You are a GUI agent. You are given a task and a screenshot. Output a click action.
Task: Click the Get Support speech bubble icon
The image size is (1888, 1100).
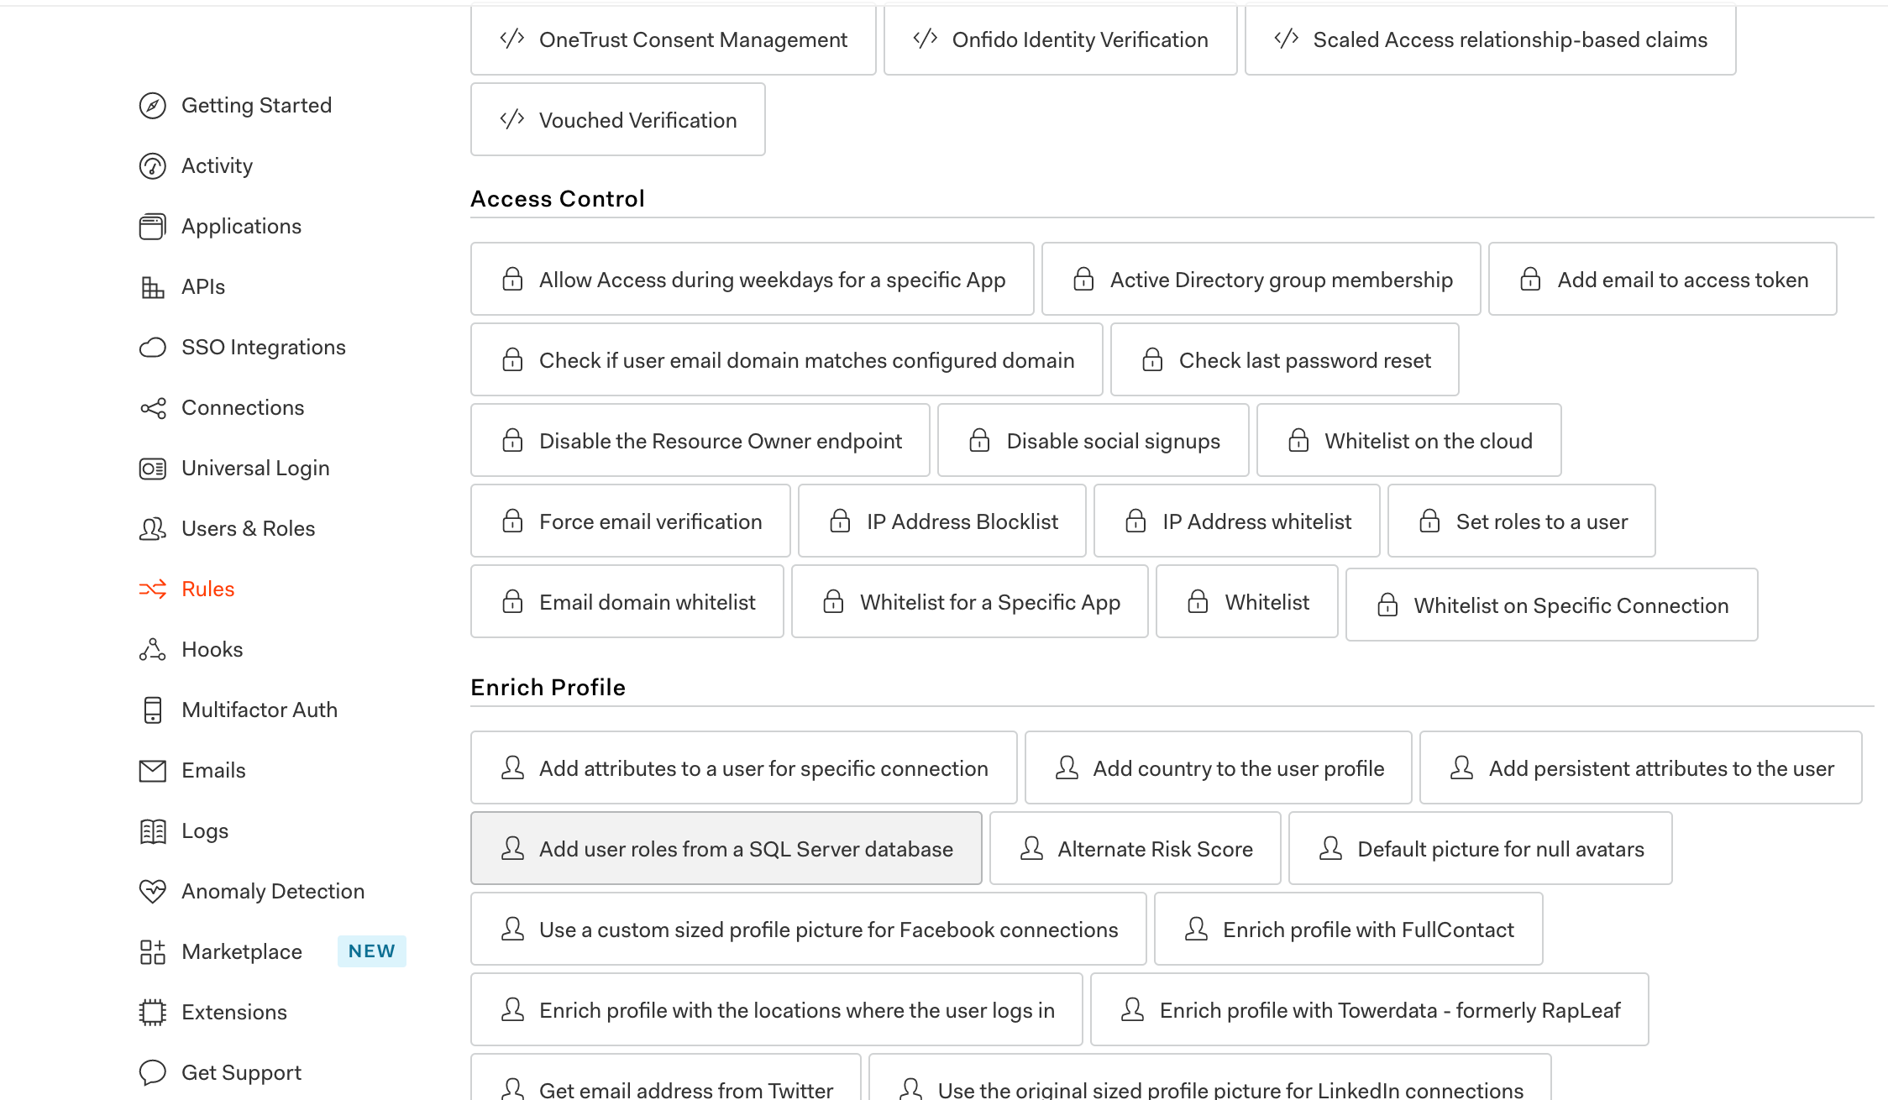tap(153, 1072)
